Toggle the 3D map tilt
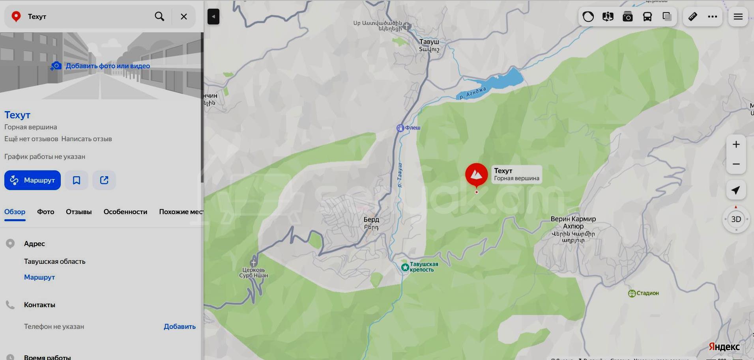Screen dimensions: 754x360 [x=736, y=219]
